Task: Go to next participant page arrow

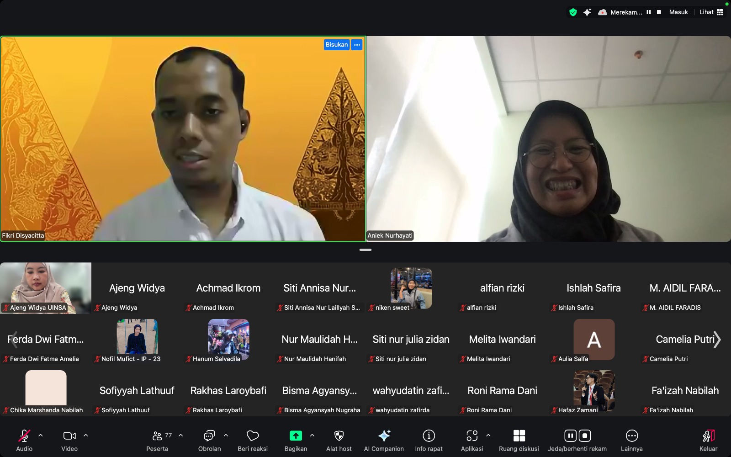Action: click(x=717, y=340)
